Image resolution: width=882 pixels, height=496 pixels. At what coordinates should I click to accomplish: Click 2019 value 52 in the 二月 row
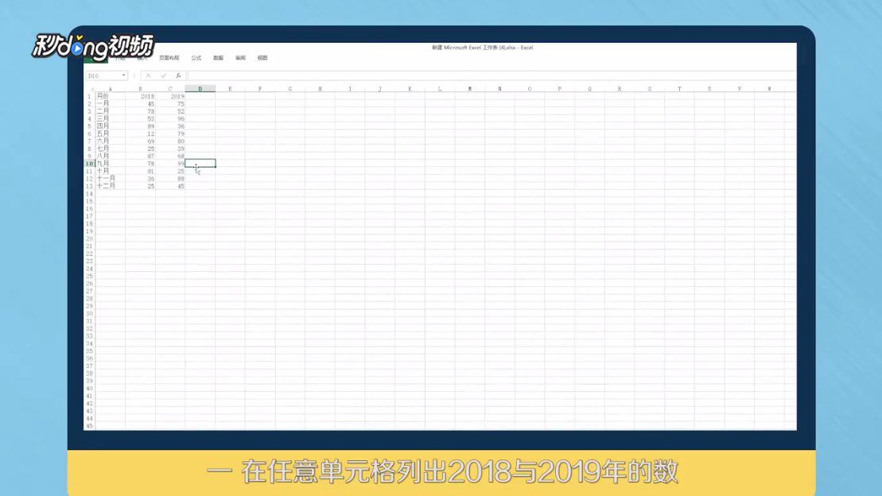pyautogui.click(x=170, y=111)
